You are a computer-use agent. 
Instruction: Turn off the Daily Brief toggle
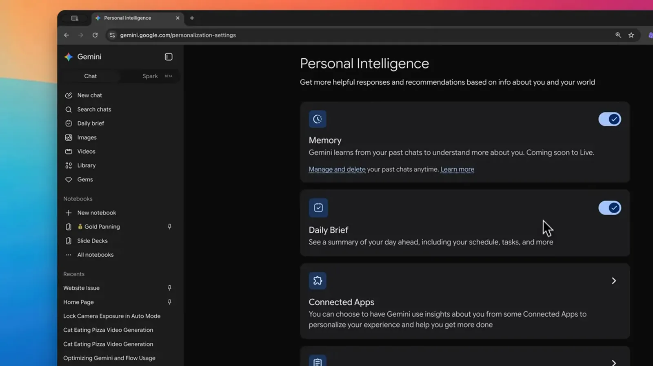tap(610, 208)
